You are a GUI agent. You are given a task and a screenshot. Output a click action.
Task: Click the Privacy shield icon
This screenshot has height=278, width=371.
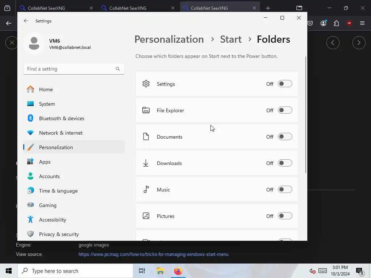pos(30,234)
